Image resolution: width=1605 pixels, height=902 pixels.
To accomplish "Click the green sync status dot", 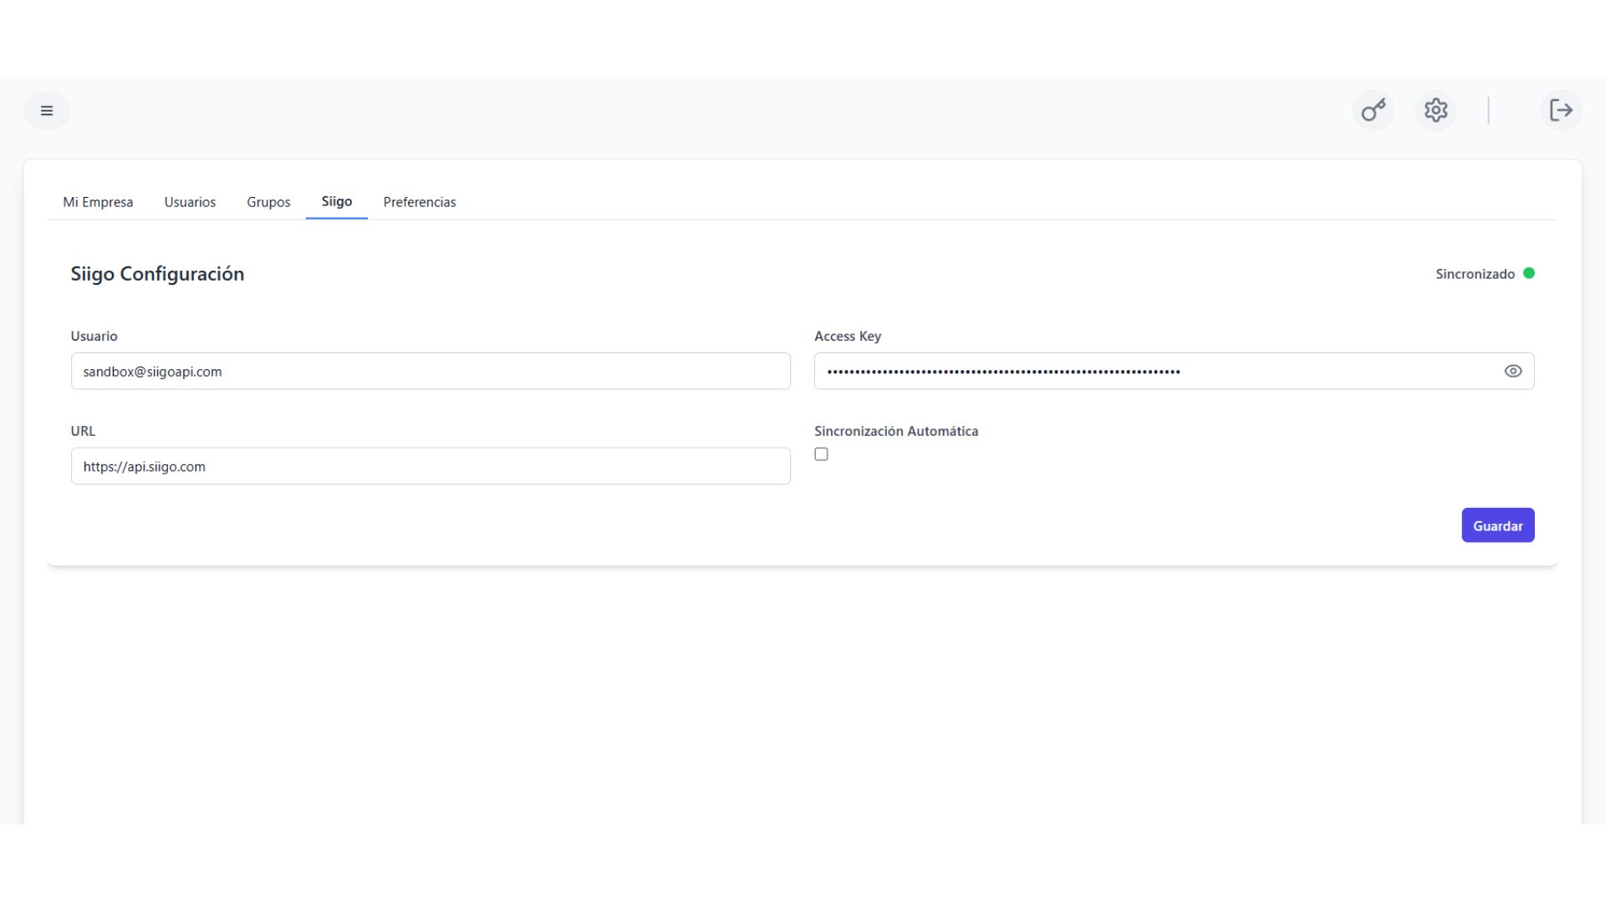I will 1528,273.
